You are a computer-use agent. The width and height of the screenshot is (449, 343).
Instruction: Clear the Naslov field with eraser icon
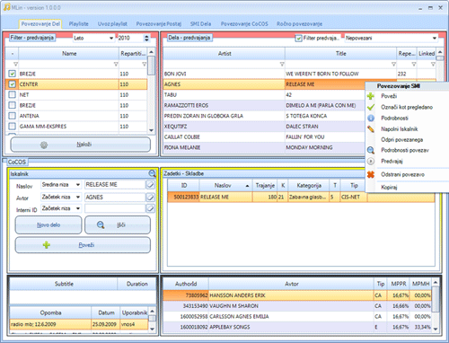(x=150, y=185)
